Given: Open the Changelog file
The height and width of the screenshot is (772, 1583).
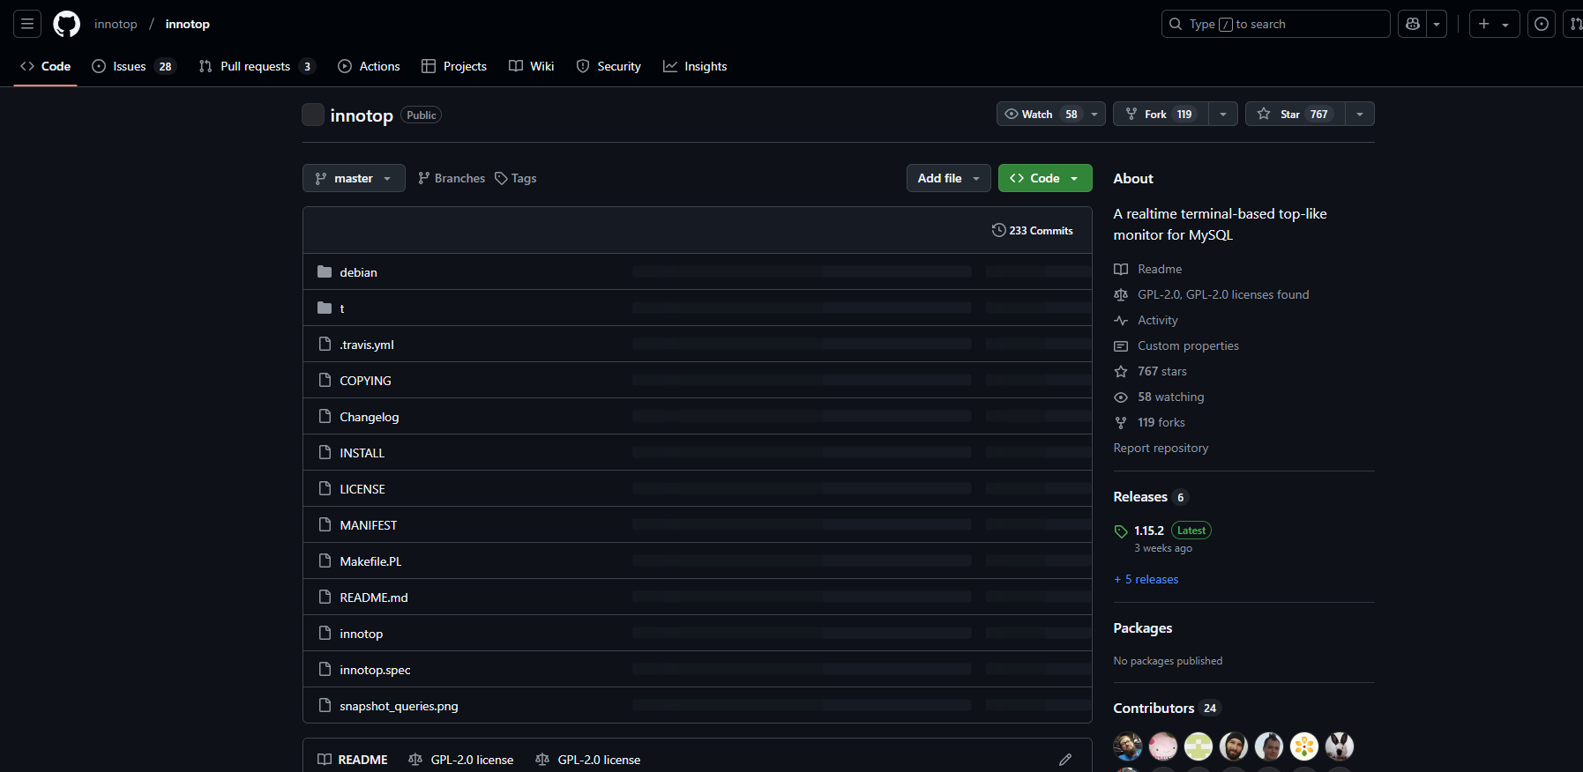Looking at the screenshot, I should [370, 417].
